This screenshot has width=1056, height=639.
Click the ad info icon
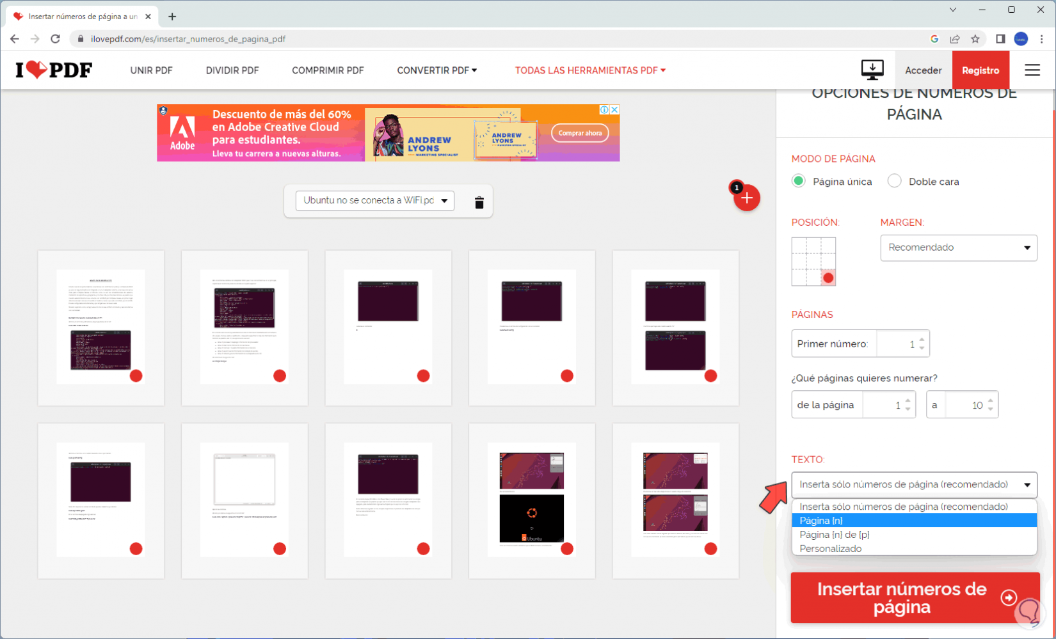604,109
